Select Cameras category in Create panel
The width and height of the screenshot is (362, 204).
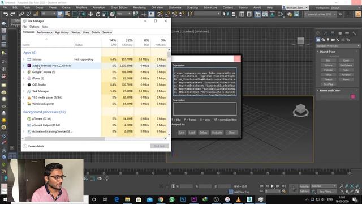click(333, 40)
